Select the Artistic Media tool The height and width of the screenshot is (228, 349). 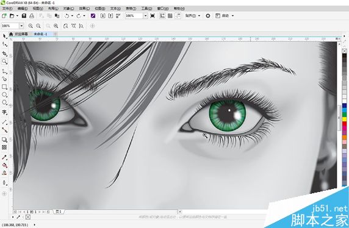(x=4, y=79)
